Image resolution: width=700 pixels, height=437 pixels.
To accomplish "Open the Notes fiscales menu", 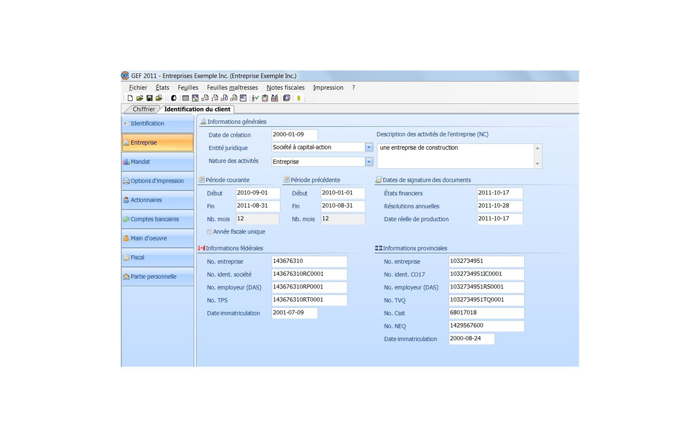I will point(285,88).
